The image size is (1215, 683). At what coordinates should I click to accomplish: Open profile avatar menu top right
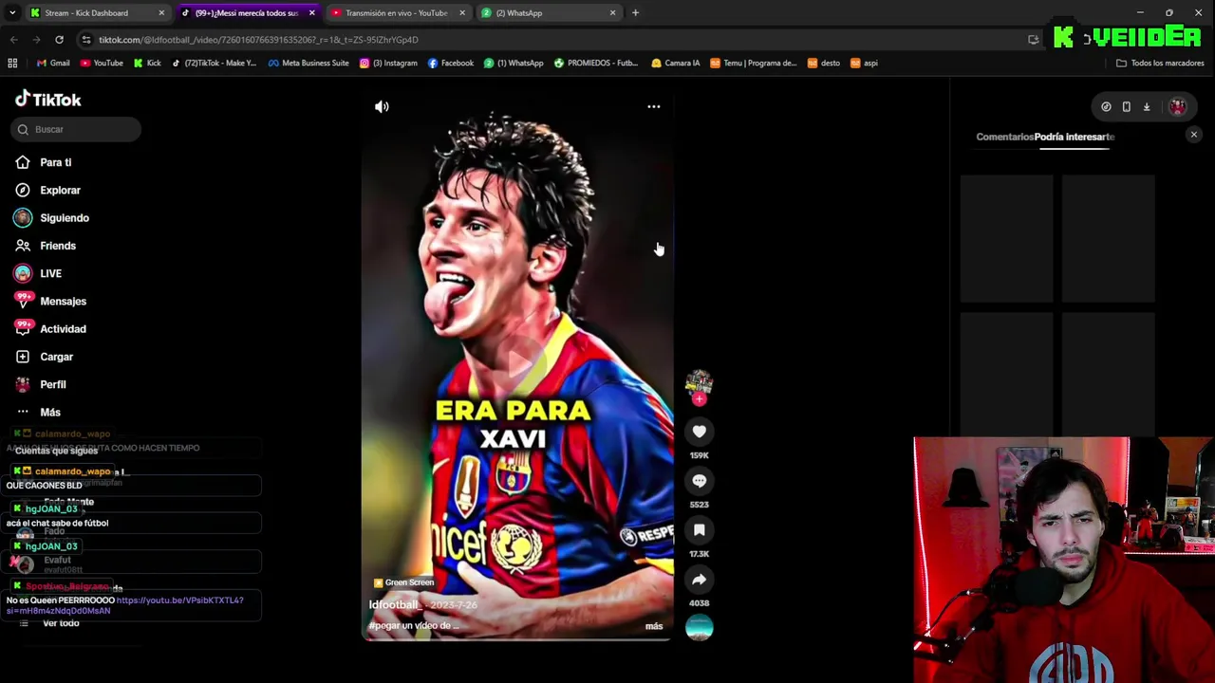point(1177,107)
